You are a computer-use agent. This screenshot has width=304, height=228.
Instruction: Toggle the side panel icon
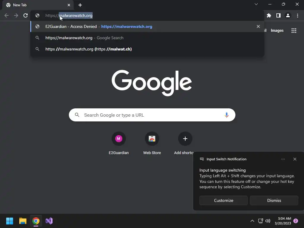click(x=278, y=15)
